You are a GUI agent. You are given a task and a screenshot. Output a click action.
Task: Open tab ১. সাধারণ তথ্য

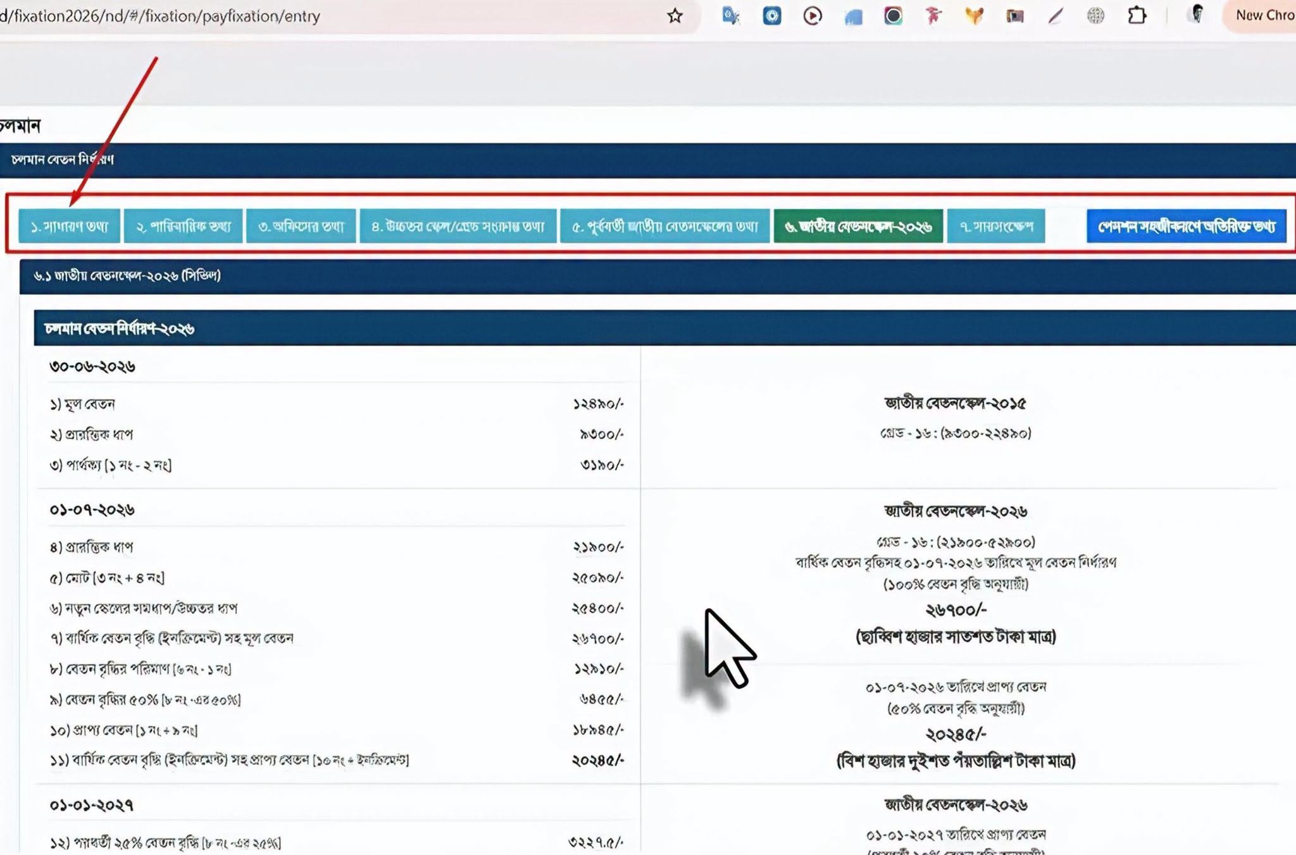[70, 226]
